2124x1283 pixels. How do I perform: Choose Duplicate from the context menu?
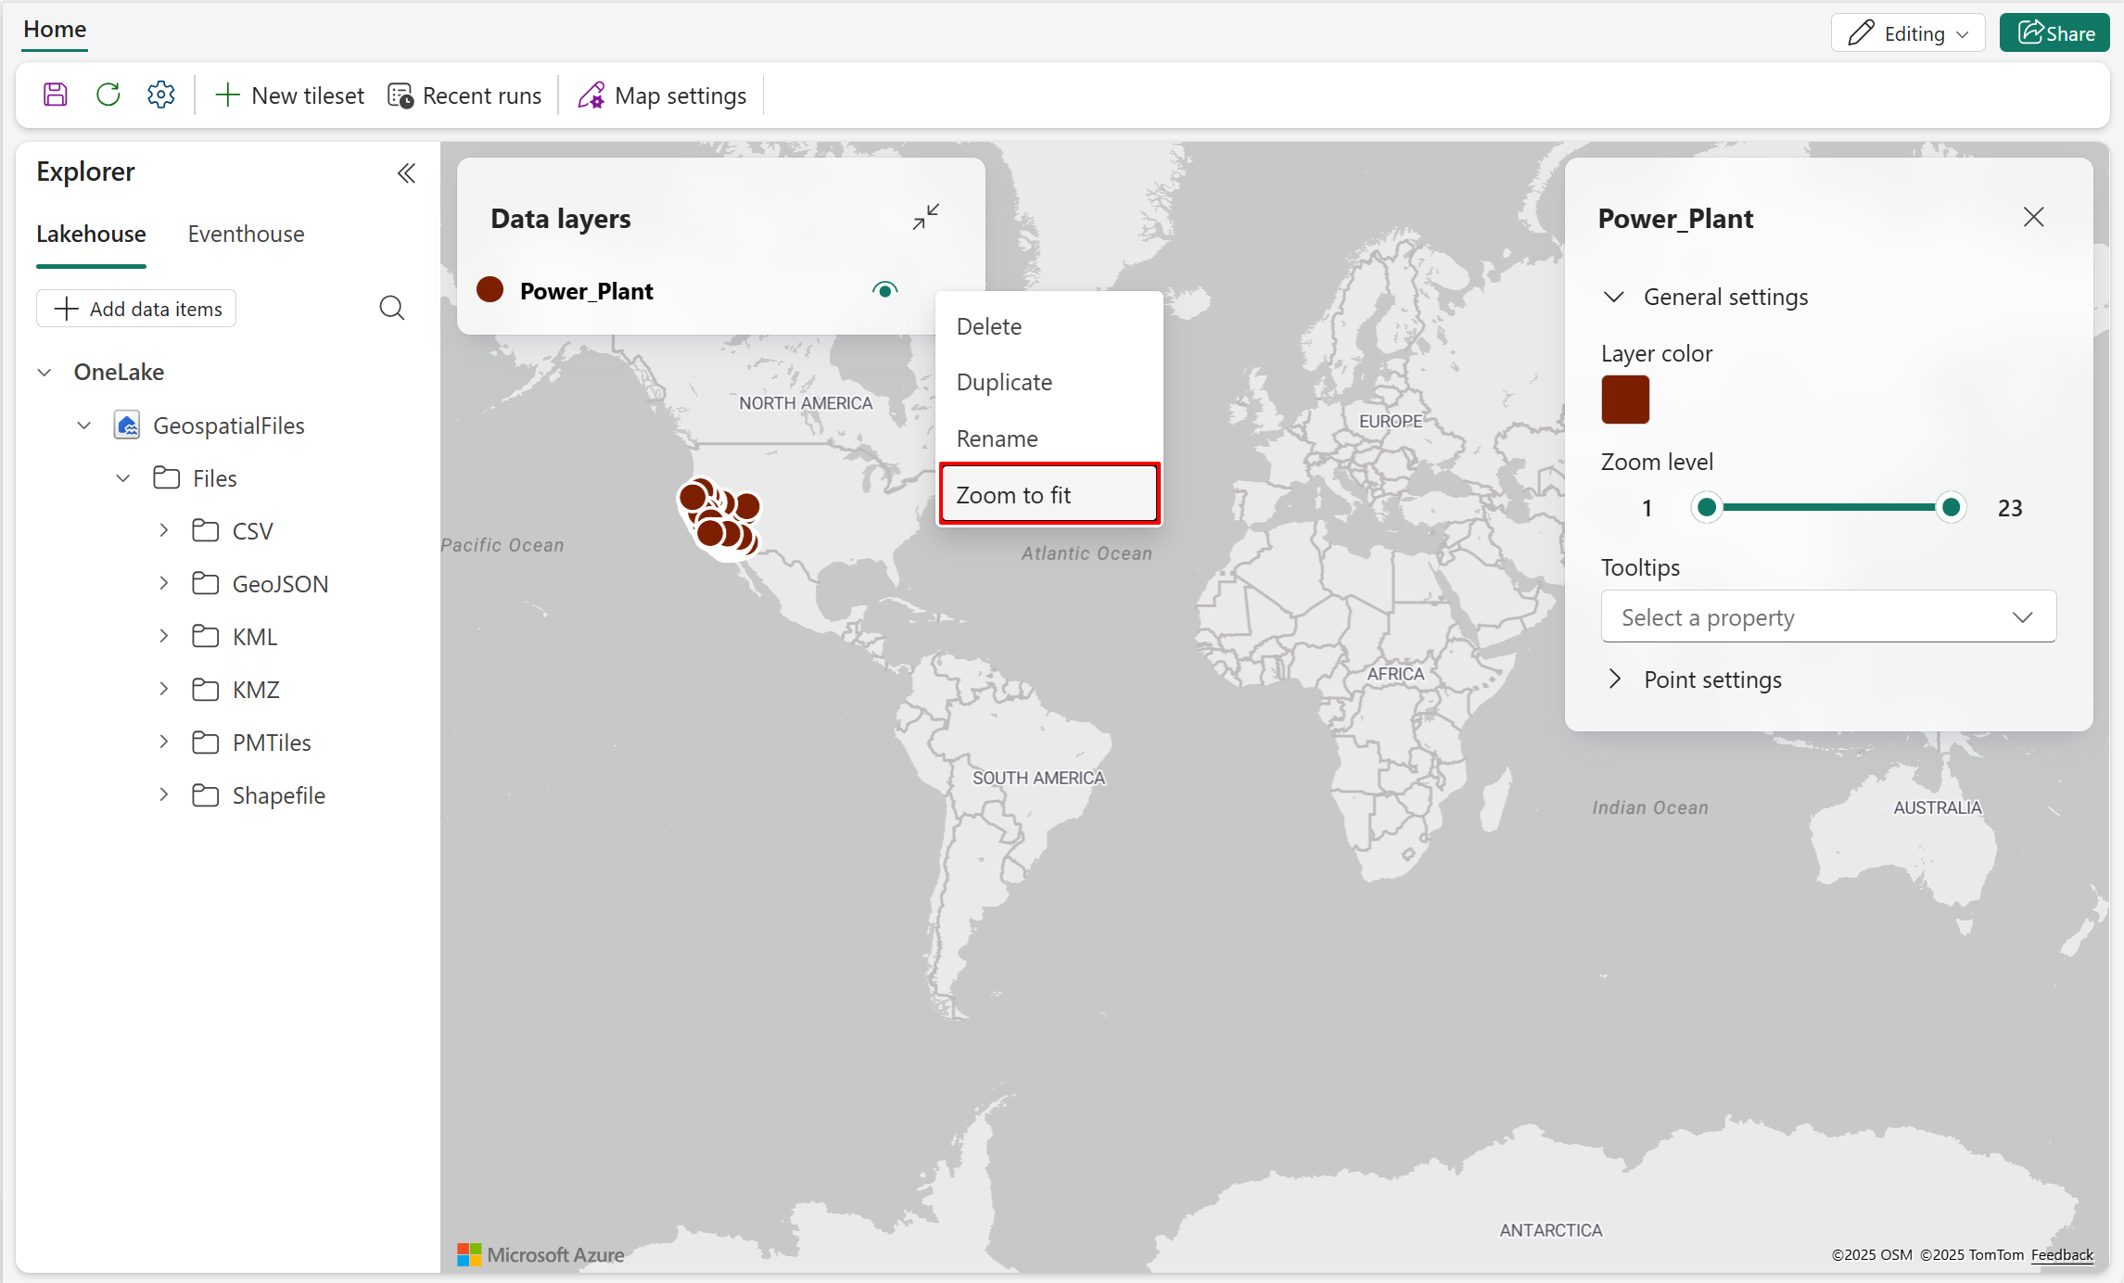click(1004, 382)
